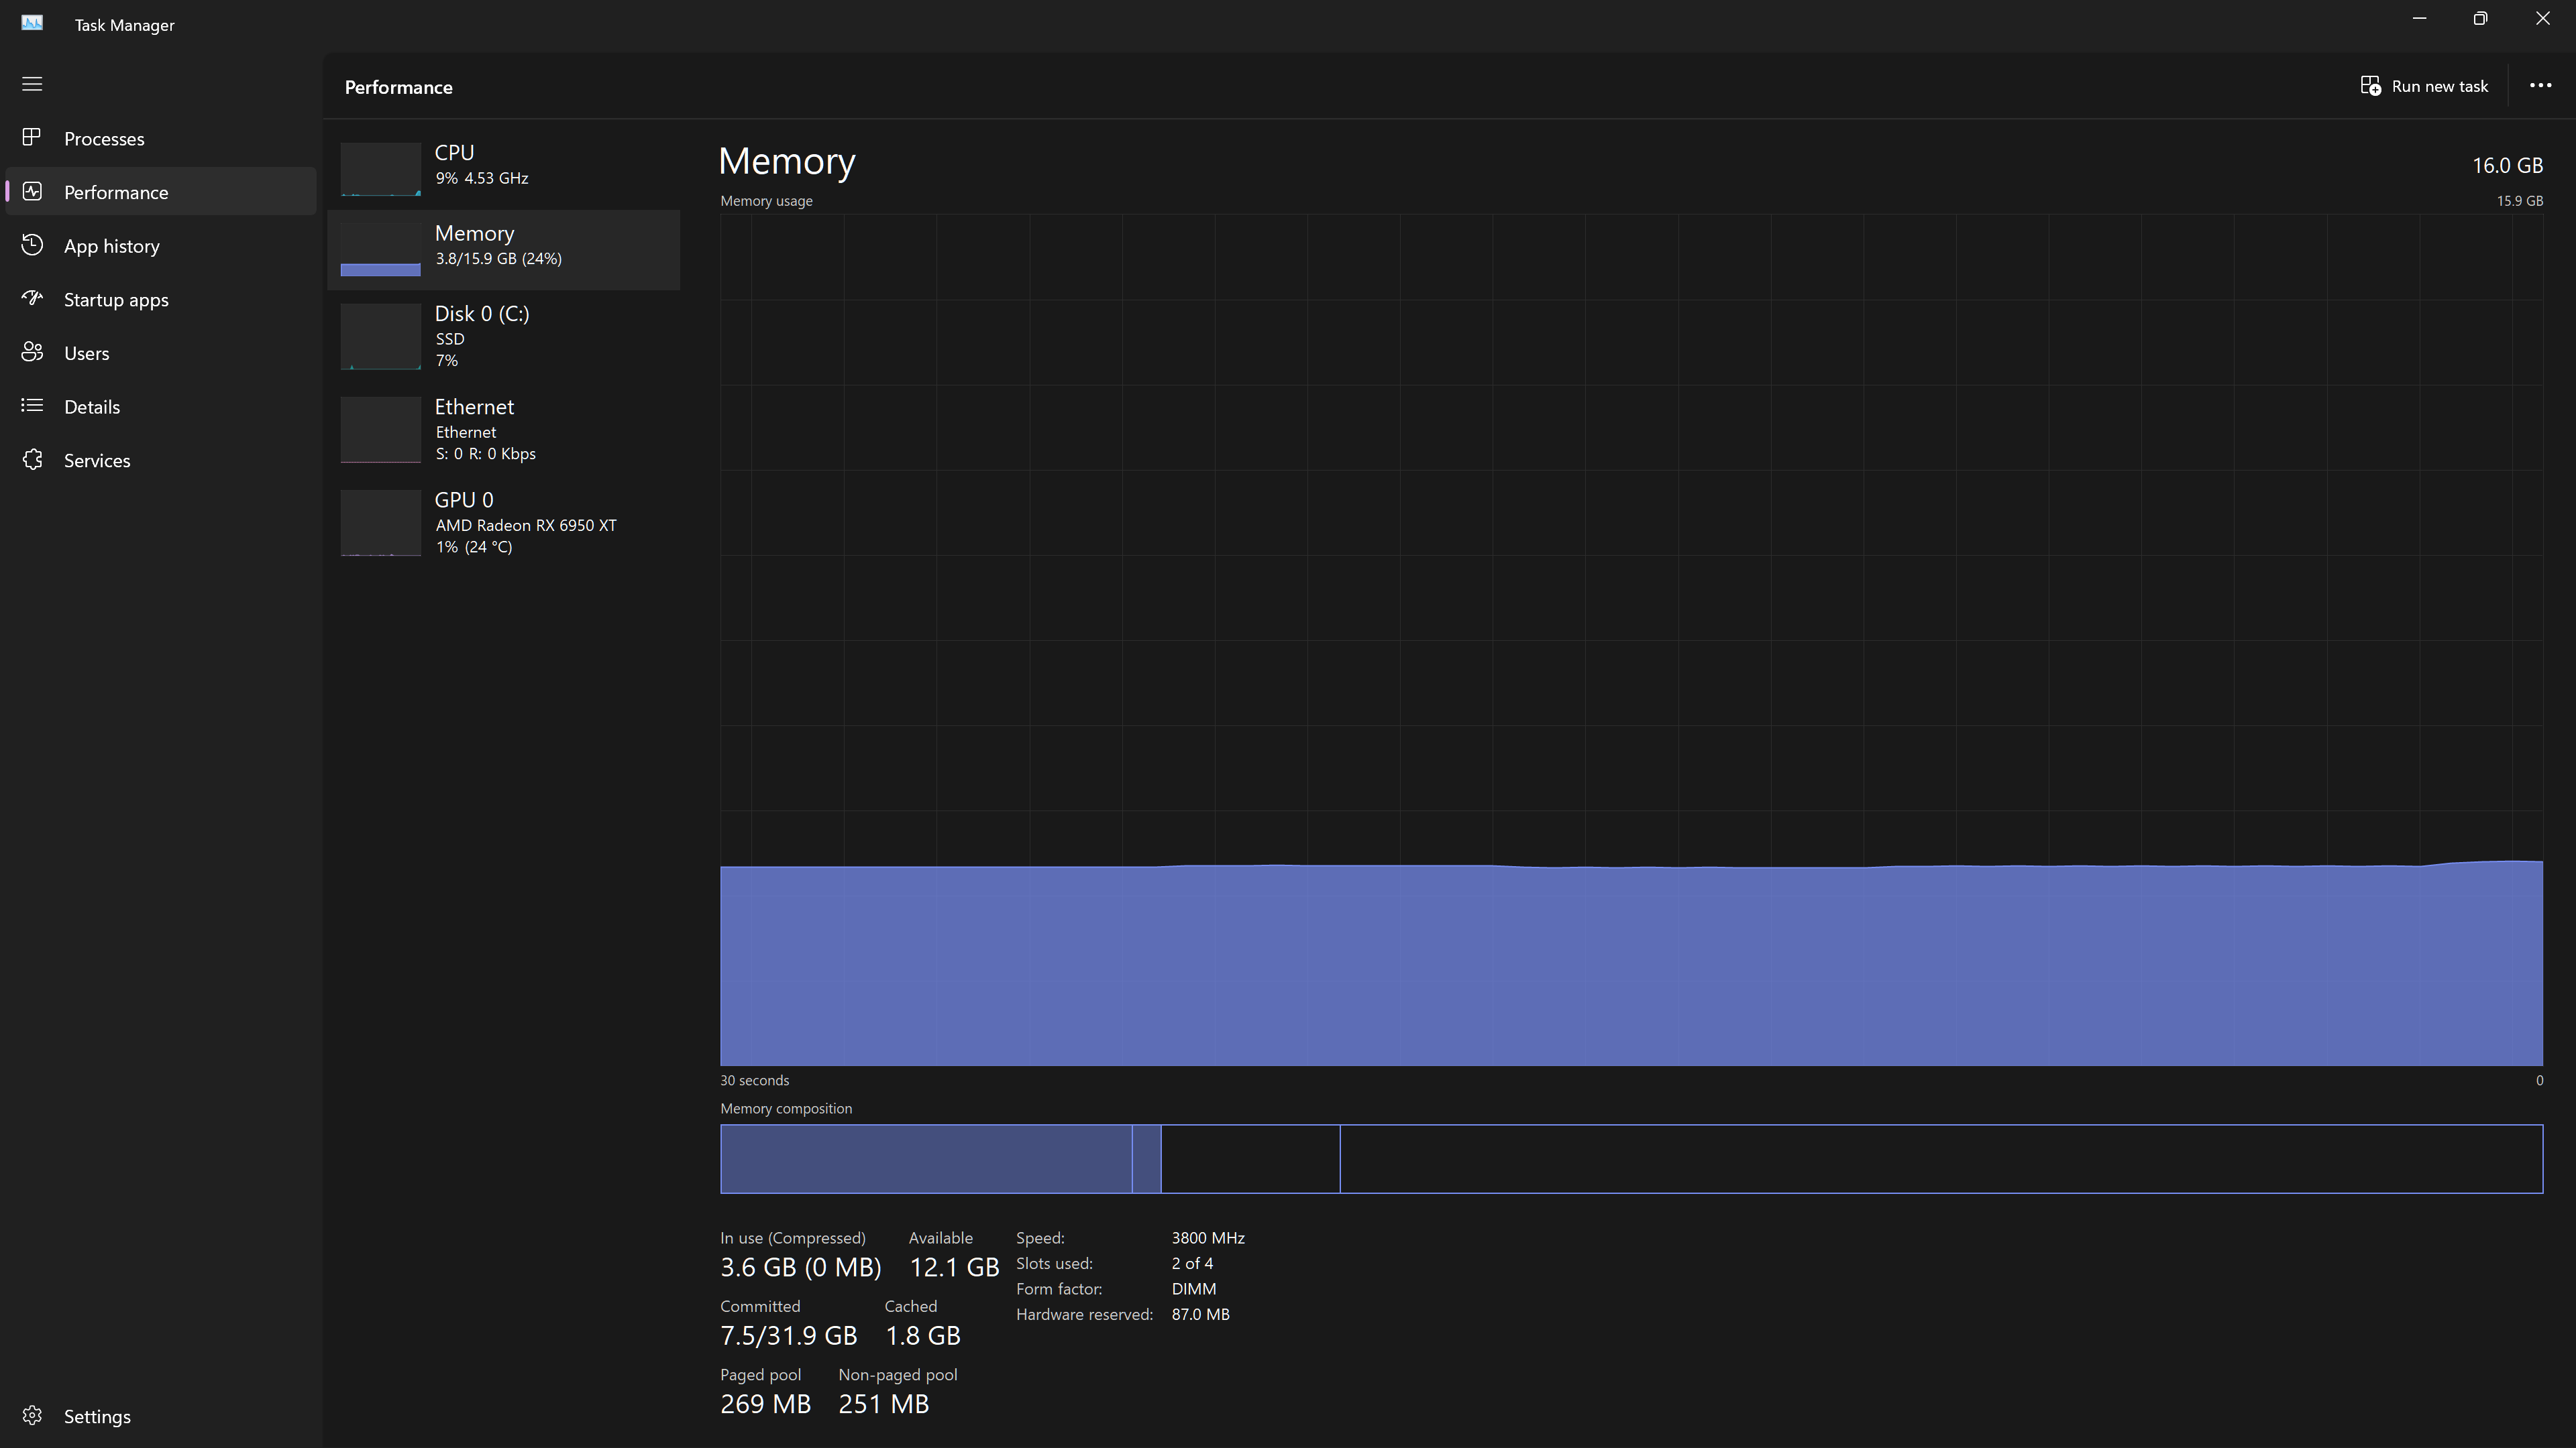Image resolution: width=2576 pixels, height=1448 pixels.
Task: Minimize the Task Manager window
Action: [x=2419, y=19]
